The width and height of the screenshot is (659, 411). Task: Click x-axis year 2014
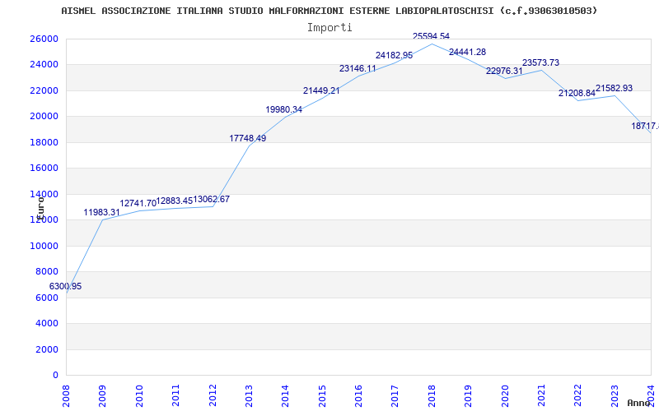(x=285, y=395)
